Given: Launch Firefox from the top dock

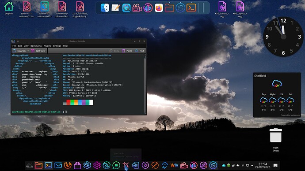Looking at the screenshot, I should coord(159,8).
